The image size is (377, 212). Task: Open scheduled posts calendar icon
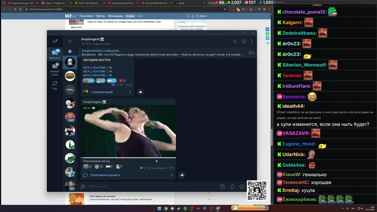pyautogui.click(x=222, y=187)
